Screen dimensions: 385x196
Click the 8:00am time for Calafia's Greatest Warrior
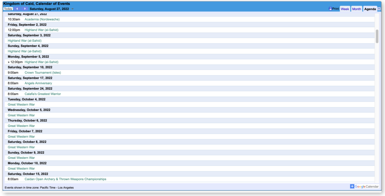pos(13,94)
